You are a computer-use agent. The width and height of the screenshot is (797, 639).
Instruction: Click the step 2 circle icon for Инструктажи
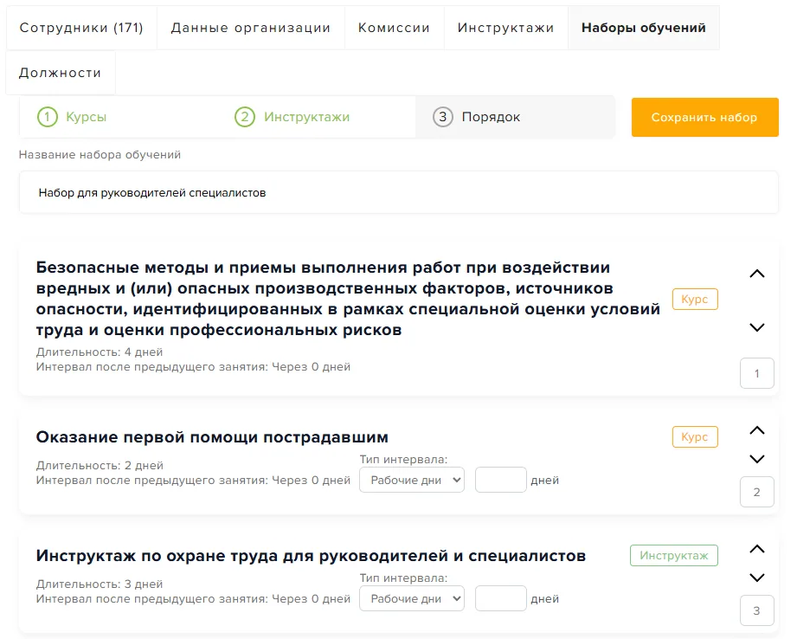(245, 117)
